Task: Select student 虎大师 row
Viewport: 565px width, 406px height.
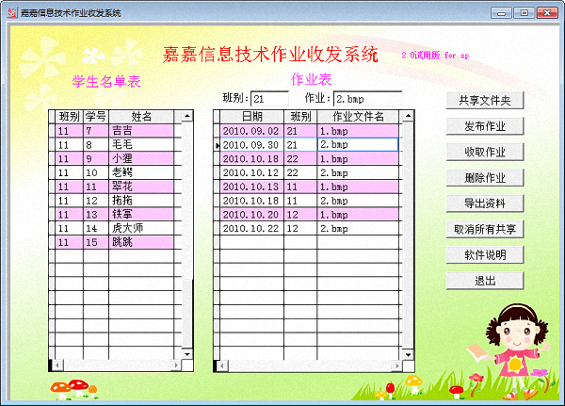Action: (141, 228)
